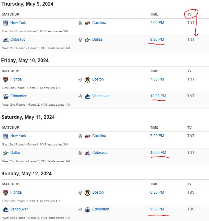This screenshot has width=209, height=221.
Task: Open the 9:30 PM Colorado at Dallas game
Action: coord(157,39)
